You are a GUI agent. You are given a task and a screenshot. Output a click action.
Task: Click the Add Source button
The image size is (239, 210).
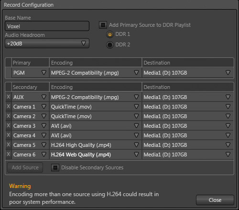pyautogui.click(x=25, y=167)
